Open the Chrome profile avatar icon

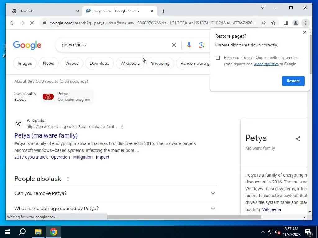[296, 23]
